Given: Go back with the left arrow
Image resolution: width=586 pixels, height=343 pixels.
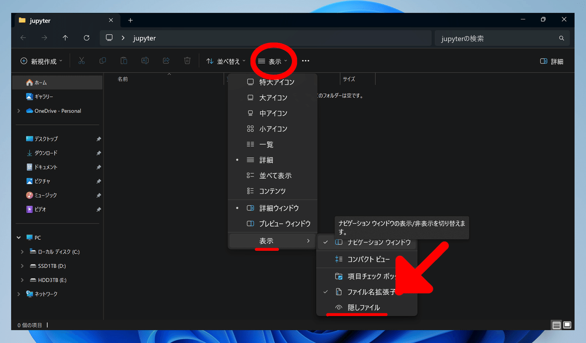Looking at the screenshot, I should pos(23,38).
